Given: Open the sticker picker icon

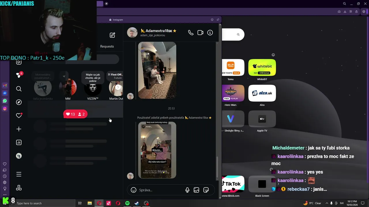Looking at the screenshot, I should click(206, 190).
